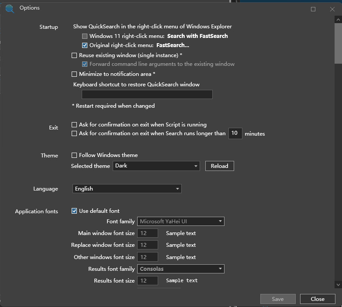Click the scrollbar down arrow

(338, 285)
